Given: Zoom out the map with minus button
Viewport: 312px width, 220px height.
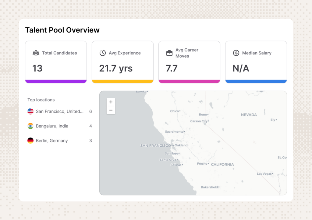Looking at the screenshot, I should coord(111,110).
